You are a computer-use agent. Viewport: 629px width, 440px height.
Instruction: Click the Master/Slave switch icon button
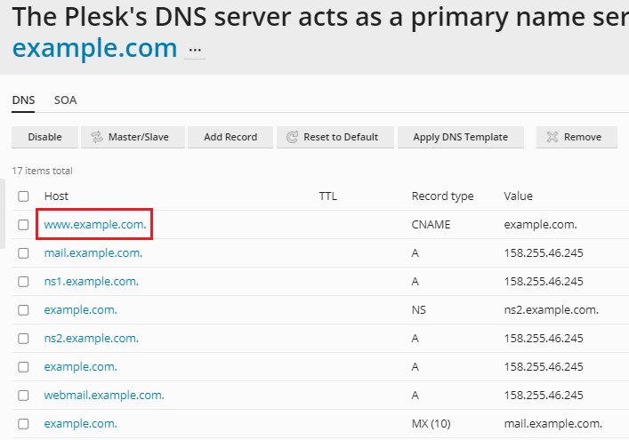[x=133, y=137]
